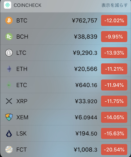Tap the Coincheck app logo icon
131x157 pixels.
tap(8, 5)
